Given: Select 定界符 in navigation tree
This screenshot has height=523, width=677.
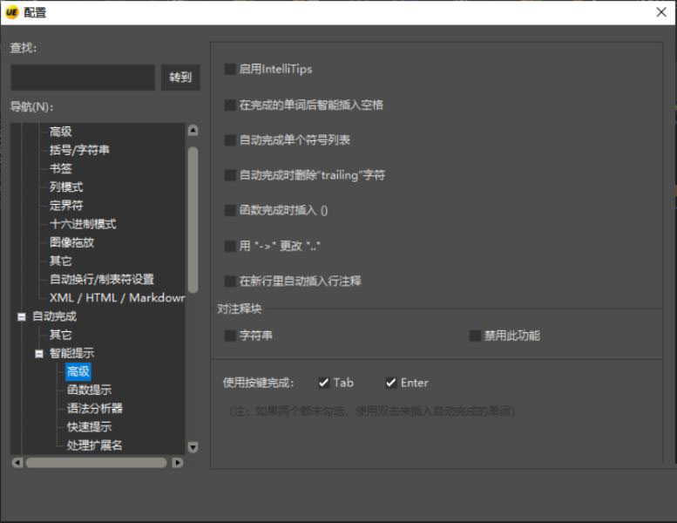Looking at the screenshot, I should pyautogui.click(x=66, y=206).
